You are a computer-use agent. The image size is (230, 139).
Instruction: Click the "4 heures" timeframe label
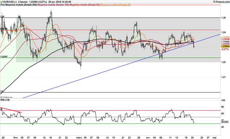coord(23,2)
